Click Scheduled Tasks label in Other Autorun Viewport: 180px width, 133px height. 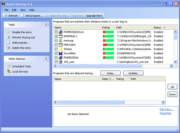(x=22, y=66)
